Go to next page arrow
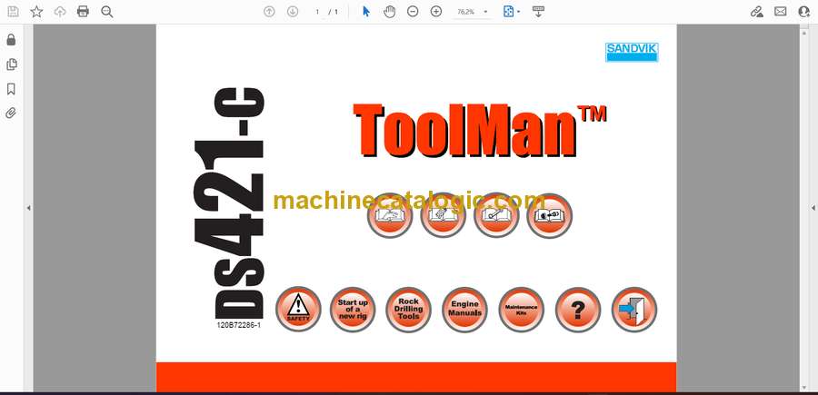The width and height of the screenshot is (818, 395). 293,12
